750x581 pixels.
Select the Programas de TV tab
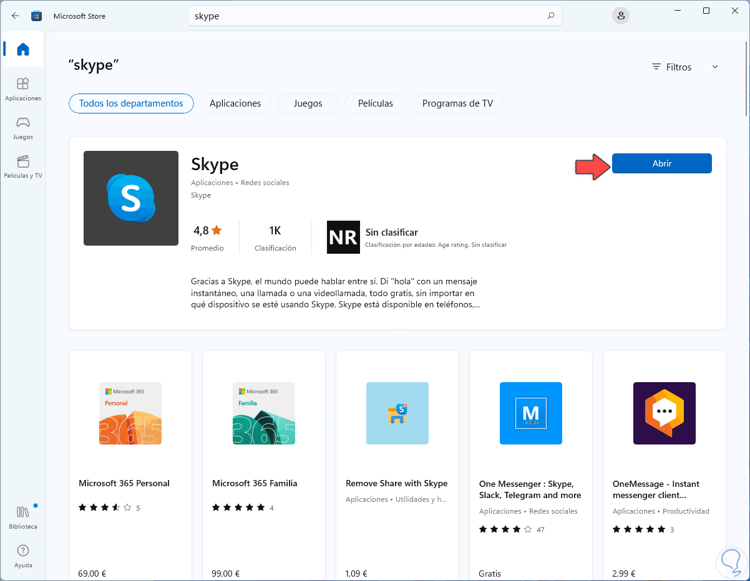(x=458, y=103)
